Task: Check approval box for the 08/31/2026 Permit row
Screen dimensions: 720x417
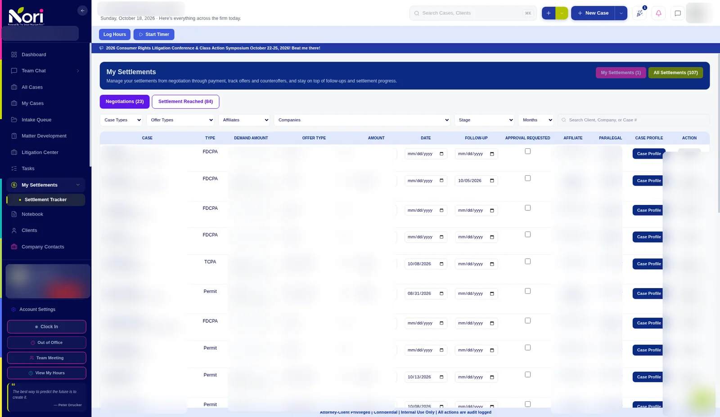Action: [528, 291]
